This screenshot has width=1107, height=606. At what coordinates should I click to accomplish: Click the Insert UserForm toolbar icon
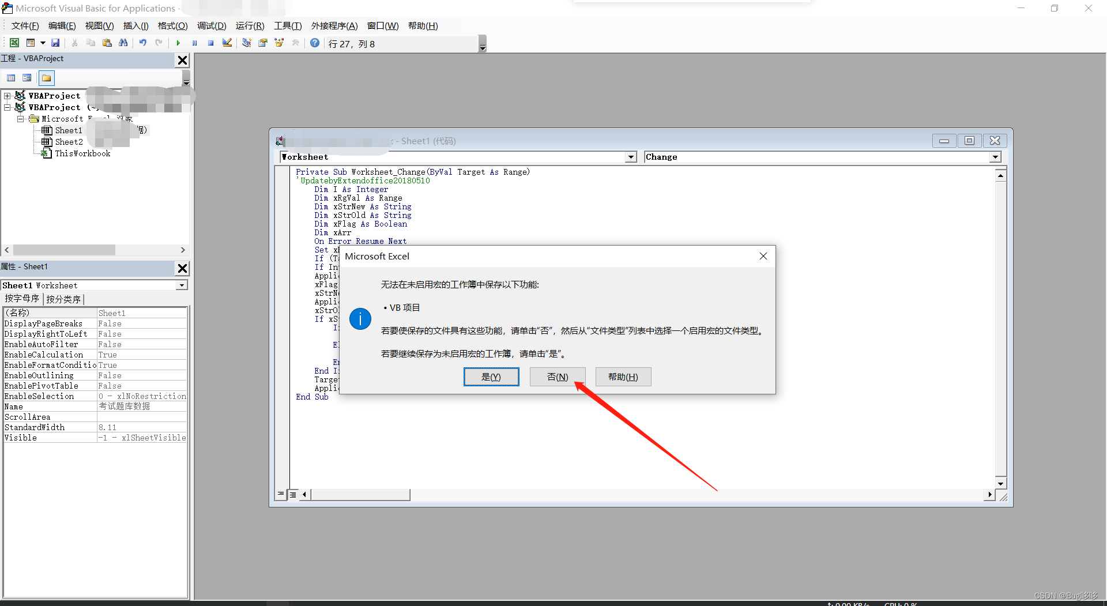31,43
